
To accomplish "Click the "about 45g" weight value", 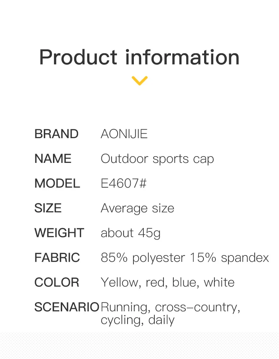I will pyautogui.click(x=130, y=233).
